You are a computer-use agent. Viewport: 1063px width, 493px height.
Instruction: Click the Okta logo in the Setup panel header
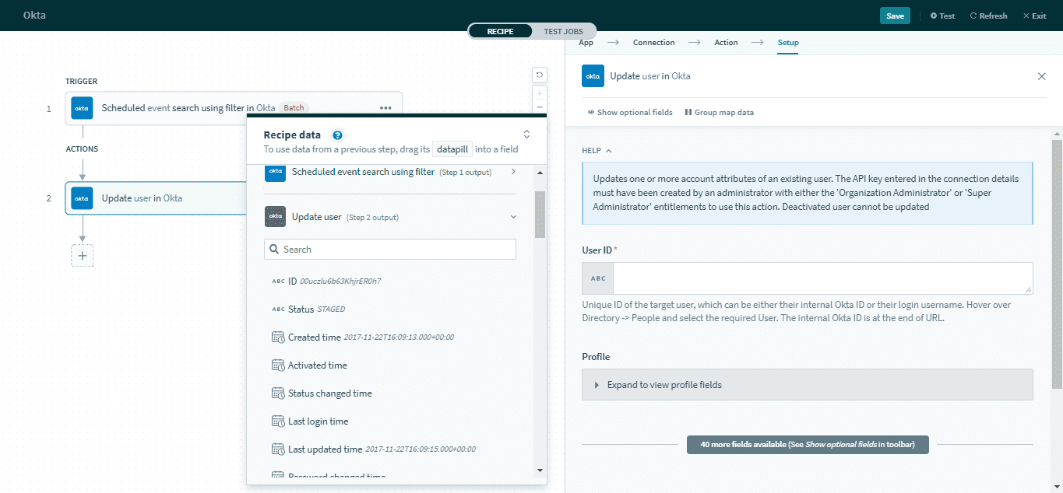coord(593,75)
